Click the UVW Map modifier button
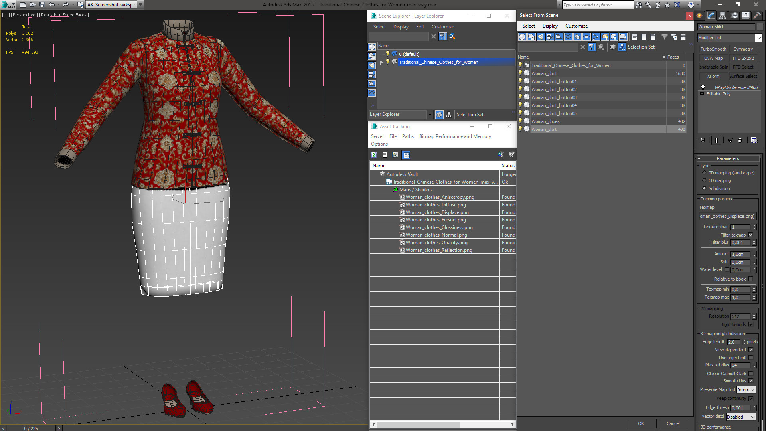The height and width of the screenshot is (431, 766). (713, 58)
